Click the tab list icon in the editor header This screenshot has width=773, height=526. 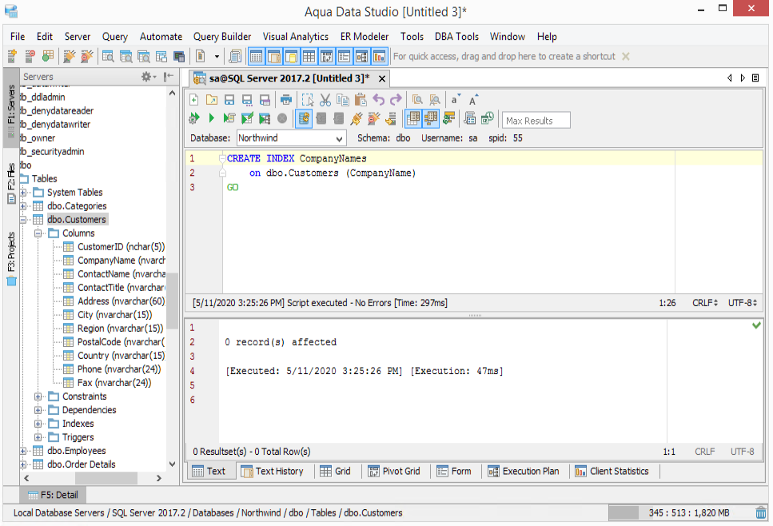pos(755,78)
